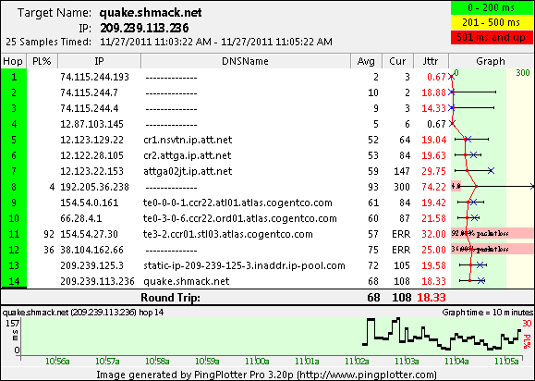Viewport: 535px width, 381px height.
Task: Click ERR value in hop 11 row
Action: click(401, 234)
